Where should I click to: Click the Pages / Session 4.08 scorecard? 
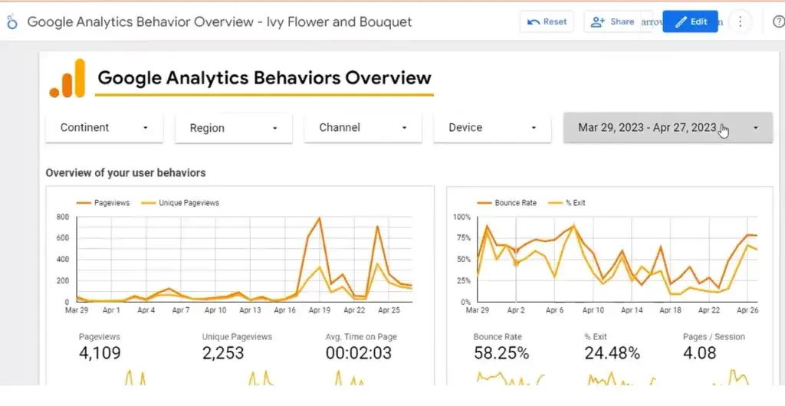pyautogui.click(x=714, y=347)
